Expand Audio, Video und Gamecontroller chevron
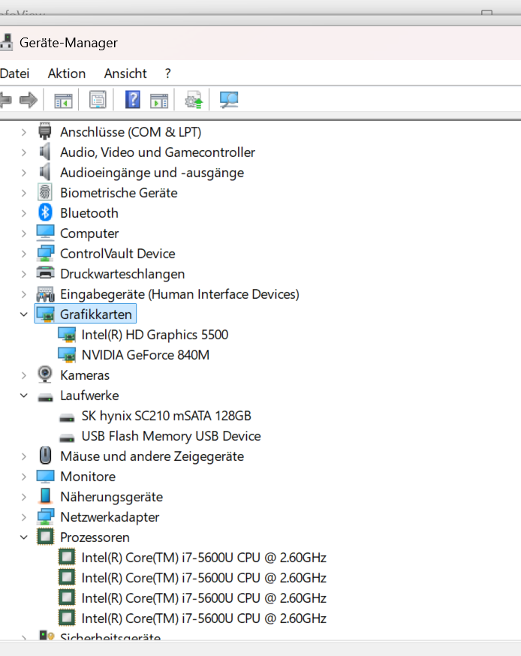The height and width of the screenshot is (656, 521). coord(24,152)
